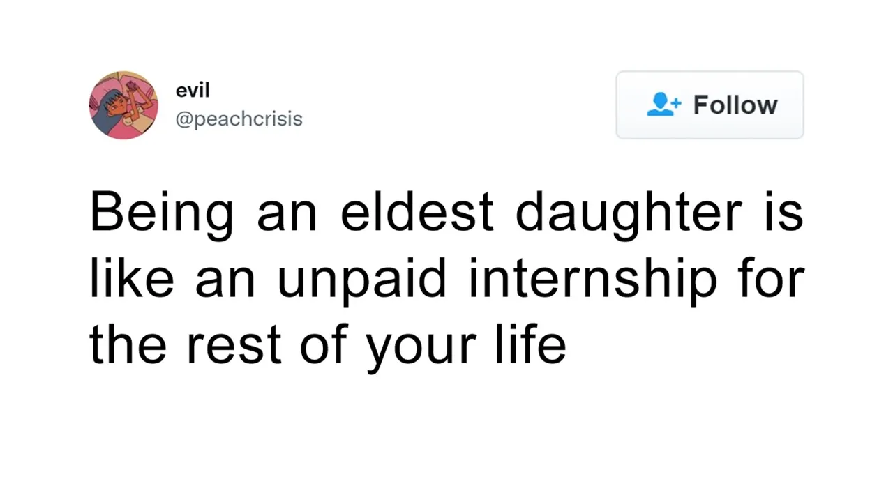Select the word like starting second line
The image size is (893, 502).
point(131,277)
